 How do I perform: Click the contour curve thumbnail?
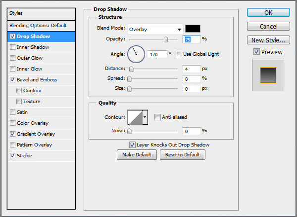coord(135,117)
